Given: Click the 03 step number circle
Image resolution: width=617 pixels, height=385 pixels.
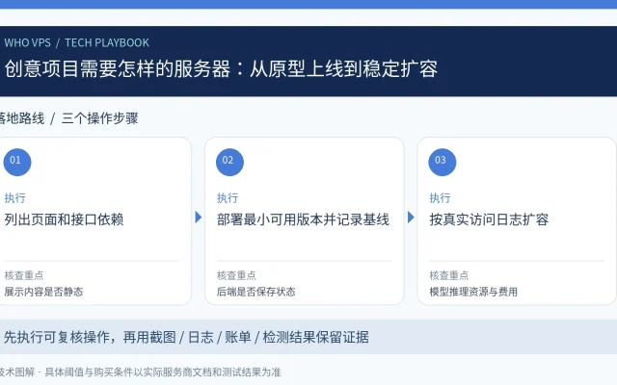Looking at the screenshot, I should click(x=443, y=162).
